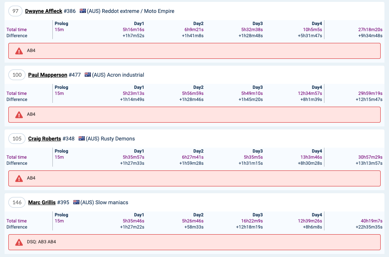The image size is (389, 257).
Task: Open Dwayne Affleck rider profile link
Action: pyautogui.click(x=44, y=11)
